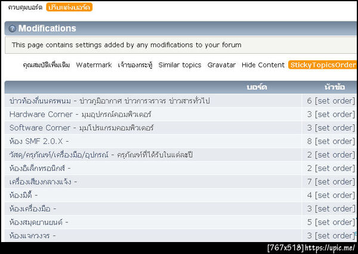
Task: Select the ปรับแต่งบอร์ด highlighted menu button
Action: pos(69,7)
